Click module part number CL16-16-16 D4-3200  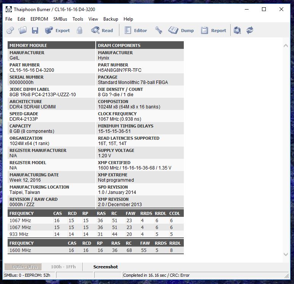coord(32,70)
